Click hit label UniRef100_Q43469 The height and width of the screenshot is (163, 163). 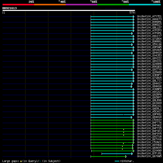(149, 103)
